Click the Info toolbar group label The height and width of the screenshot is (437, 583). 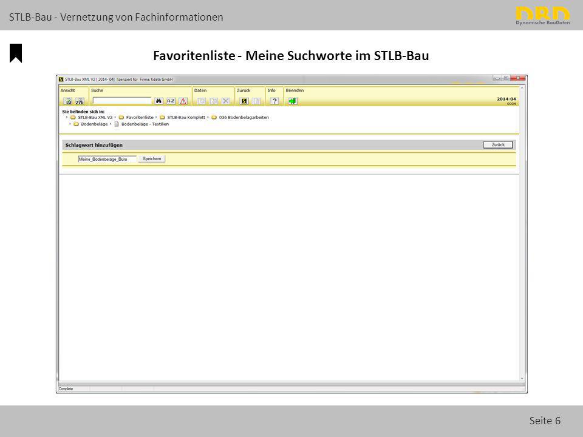(271, 90)
